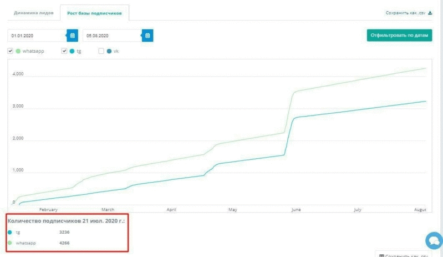
Task: Uncheck the tg series checkbox
Action: (64, 51)
